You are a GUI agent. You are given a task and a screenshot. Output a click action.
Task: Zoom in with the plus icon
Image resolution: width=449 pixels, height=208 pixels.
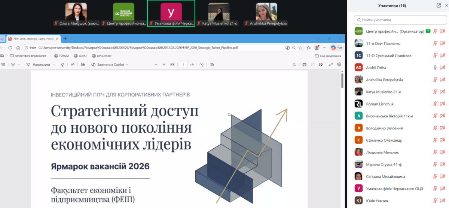(164, 64)
